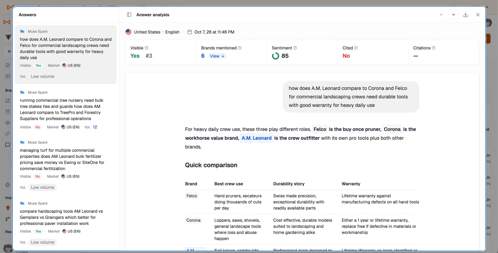Click the globe icon in background sidebar

(x=8, y=185)
